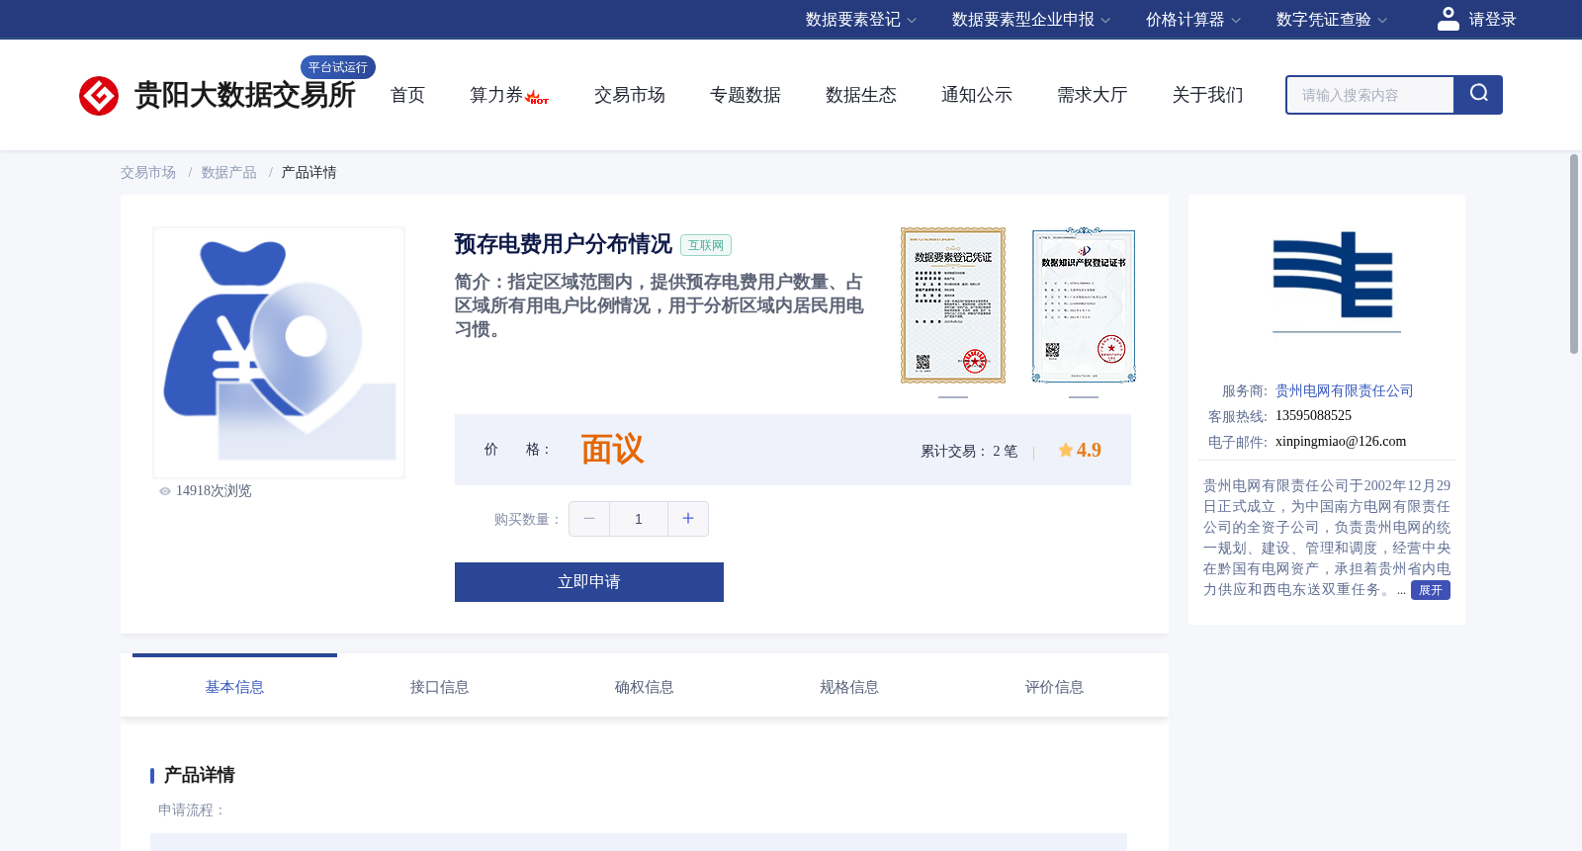Click the 立即申请 button
The image size is (1582, 851).
click(589, 582)
